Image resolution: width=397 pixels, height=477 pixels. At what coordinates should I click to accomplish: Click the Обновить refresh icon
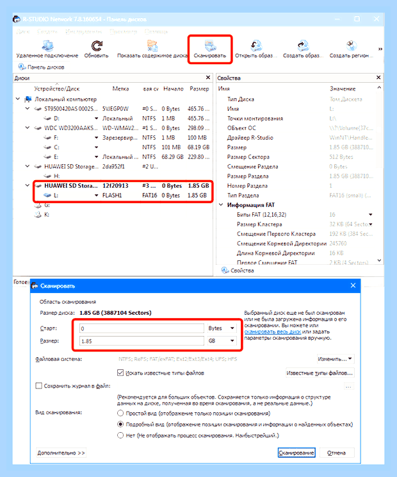pos(97,46)
